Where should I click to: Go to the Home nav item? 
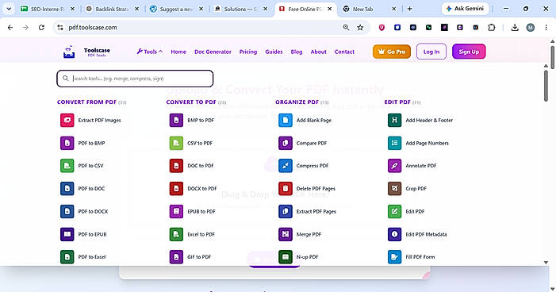click(178, 52)
